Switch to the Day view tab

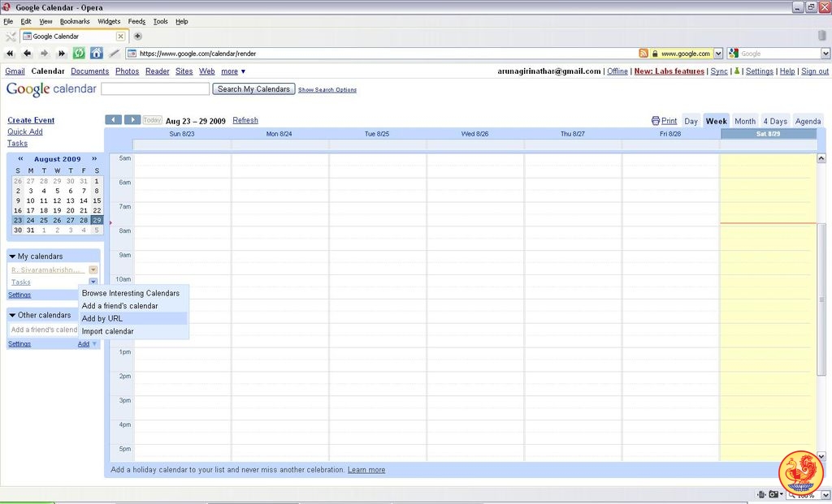(x=691, y=121)
